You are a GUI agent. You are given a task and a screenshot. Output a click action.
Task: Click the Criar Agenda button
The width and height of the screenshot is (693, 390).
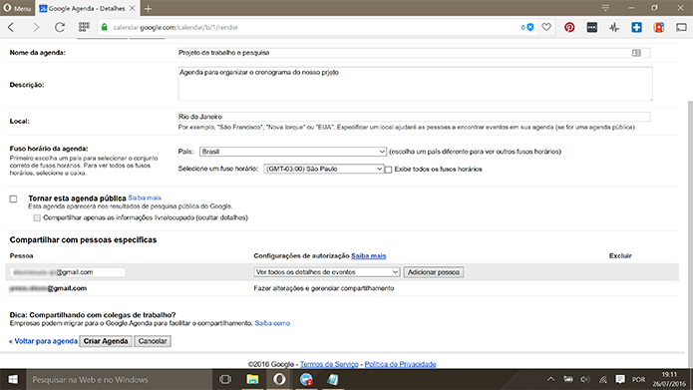point(106,341)
